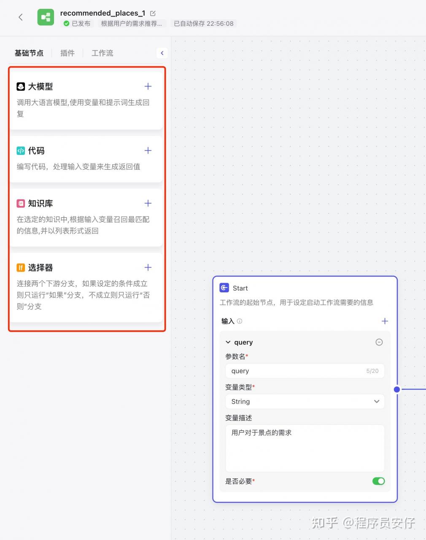Click the 知识库 node icon
Screen dimensions: 426x540
pyautogui.click(x=21, y=203)
